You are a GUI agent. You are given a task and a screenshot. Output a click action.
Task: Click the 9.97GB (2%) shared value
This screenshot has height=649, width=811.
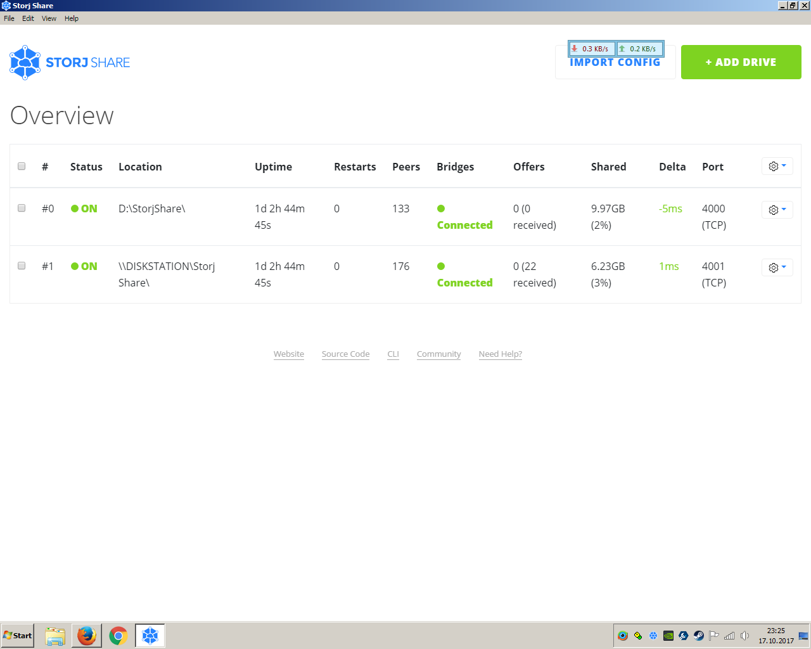(608, 217)
